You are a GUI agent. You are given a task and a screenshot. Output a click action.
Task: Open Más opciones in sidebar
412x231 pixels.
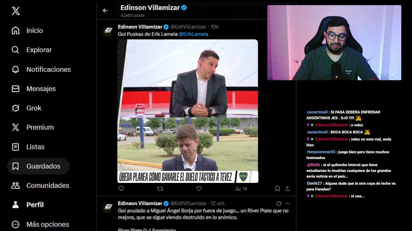coord(40,224)
